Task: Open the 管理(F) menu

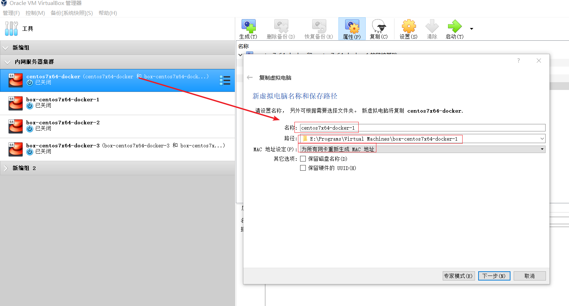Action: tap(11, 13)
